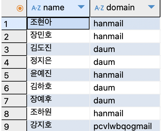The width and height of the screenshot is (161, 131).
Task: Click the name cell 조현아
Action: [58, 23]
